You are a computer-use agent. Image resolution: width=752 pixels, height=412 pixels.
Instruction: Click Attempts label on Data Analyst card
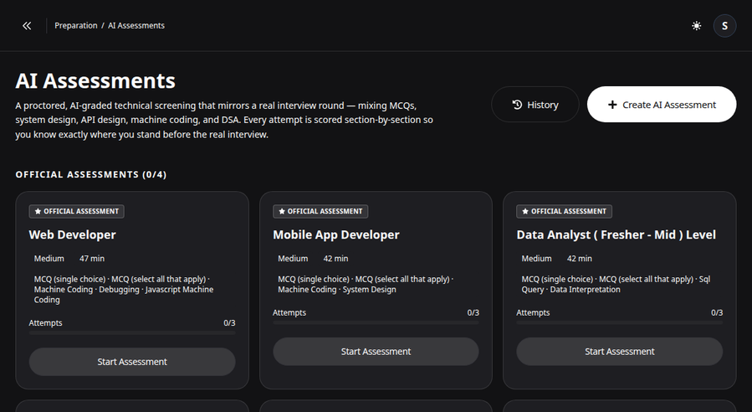[533, 312]
